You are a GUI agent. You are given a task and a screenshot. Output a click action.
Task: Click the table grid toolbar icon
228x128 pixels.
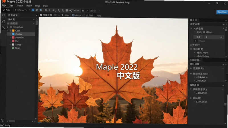[x=67, y=11]
